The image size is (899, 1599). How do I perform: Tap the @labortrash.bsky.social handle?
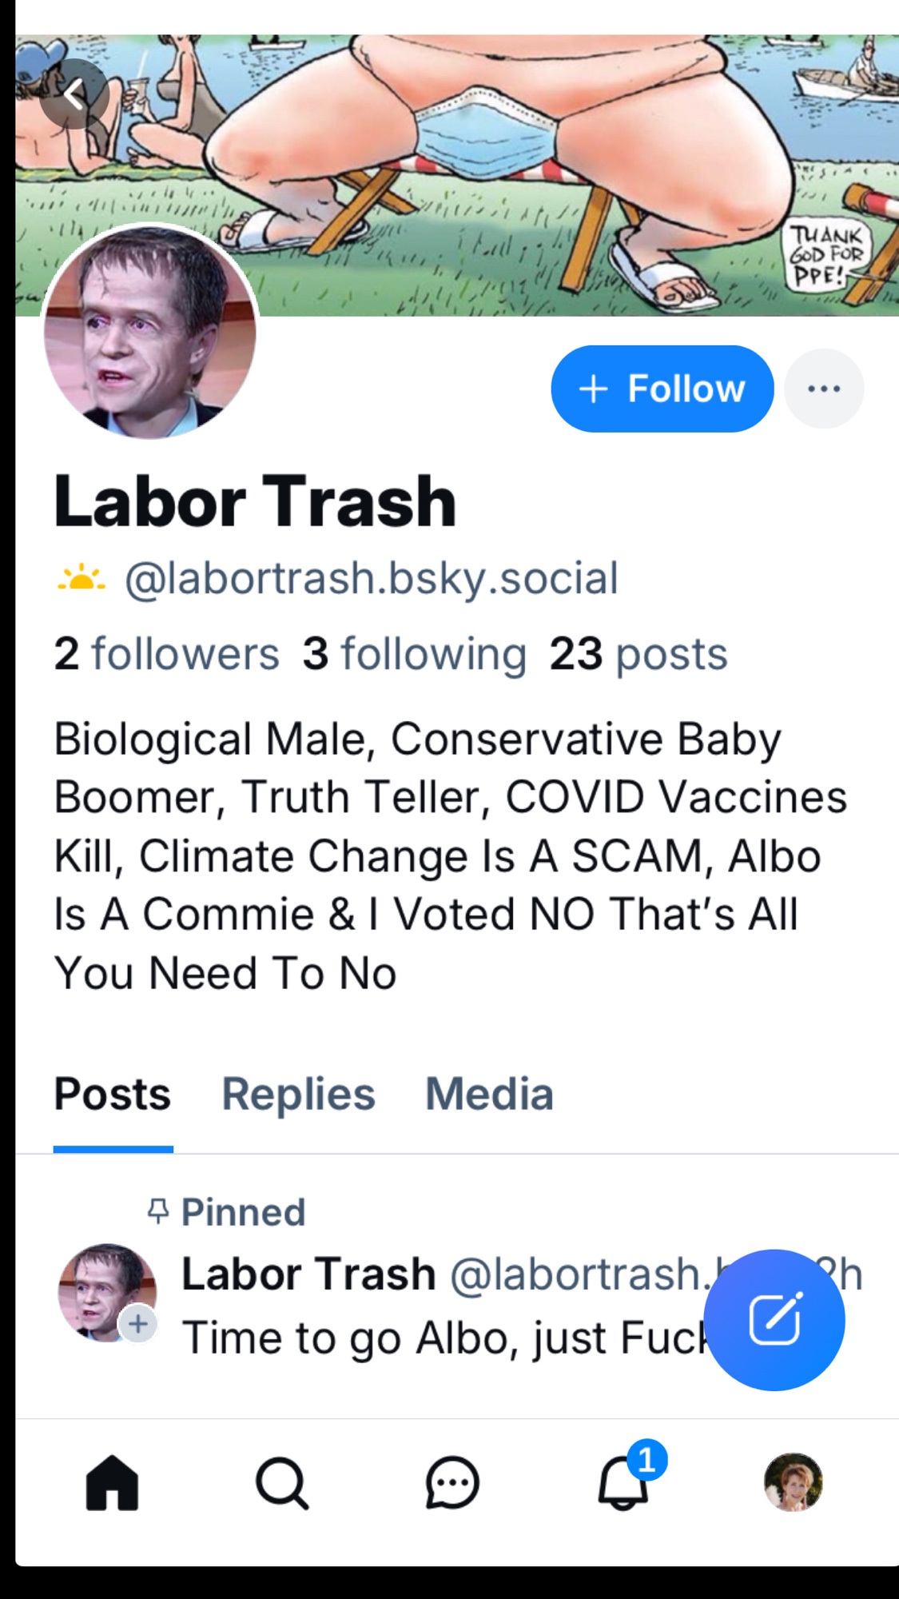point(372,578)
